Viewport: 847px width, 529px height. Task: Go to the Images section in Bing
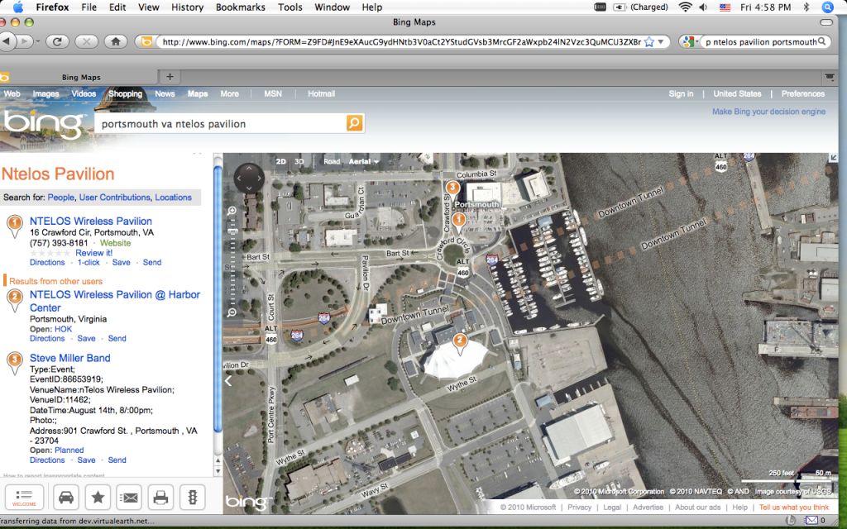(46, 93)
